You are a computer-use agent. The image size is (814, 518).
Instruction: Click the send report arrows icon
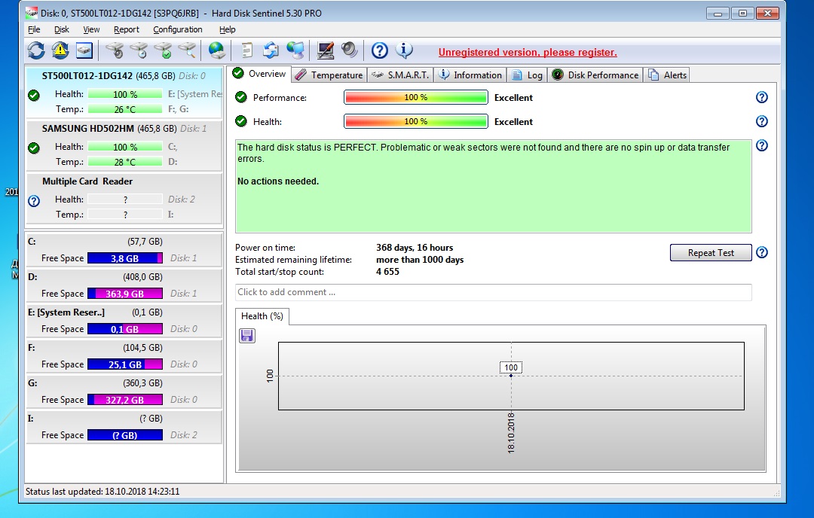tap(271, 50)
